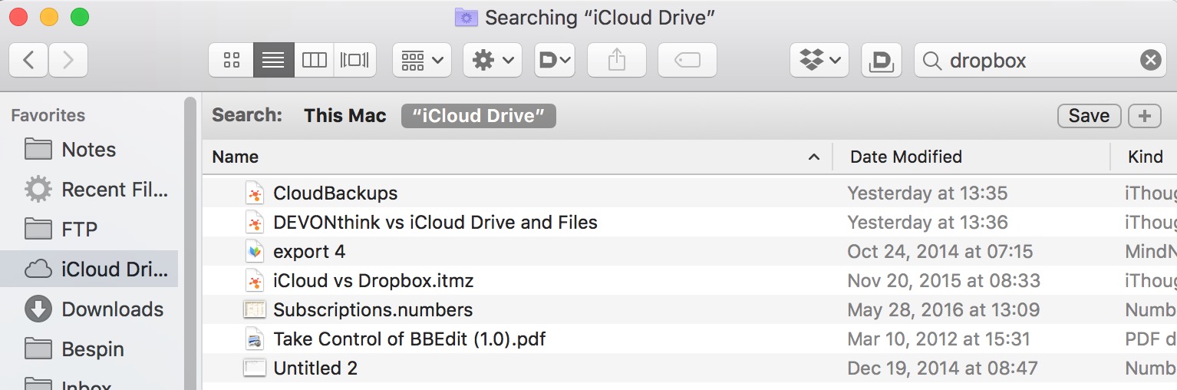
Task: Open the FTP sidebar folder
Action: (x=89, y=230)
